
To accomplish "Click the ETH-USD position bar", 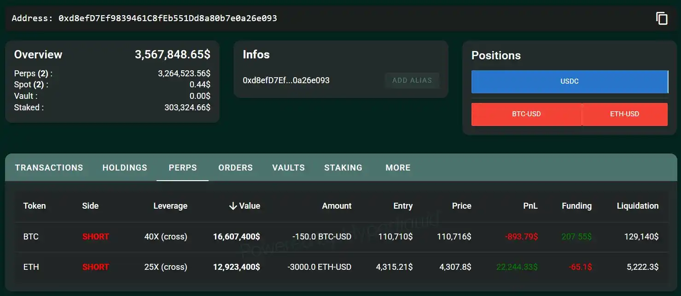I will coord(625,114).
